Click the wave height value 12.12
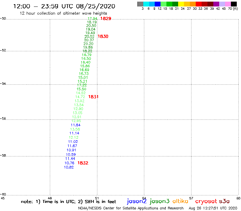The width and height of the screenshot is (241, 211). 74,137
